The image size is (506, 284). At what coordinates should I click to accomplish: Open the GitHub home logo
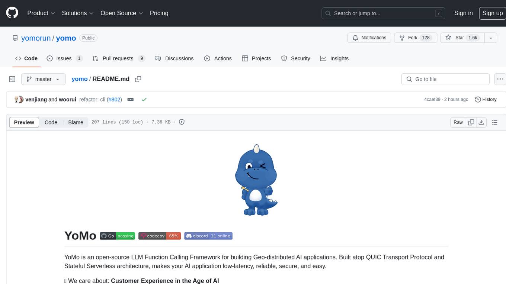coord(12,13)
